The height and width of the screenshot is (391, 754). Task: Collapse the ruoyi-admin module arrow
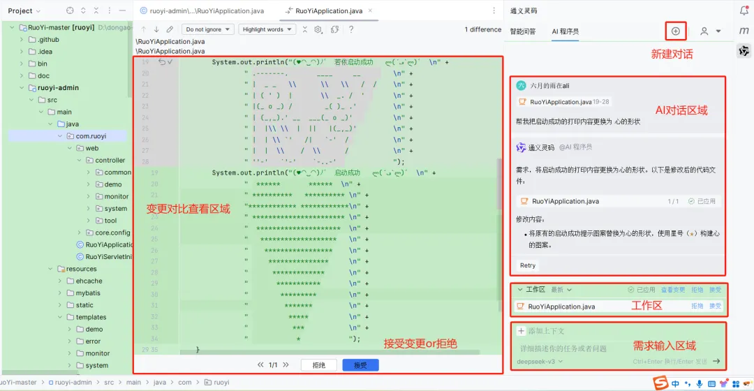tap(22, 87)
